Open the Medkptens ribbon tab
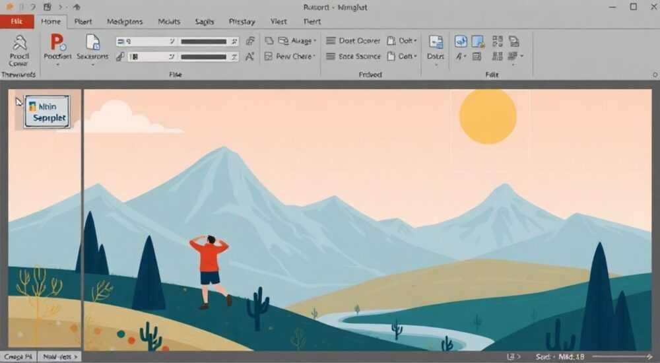This screenshot has height=363, width=660. click(x=125, y=22)
